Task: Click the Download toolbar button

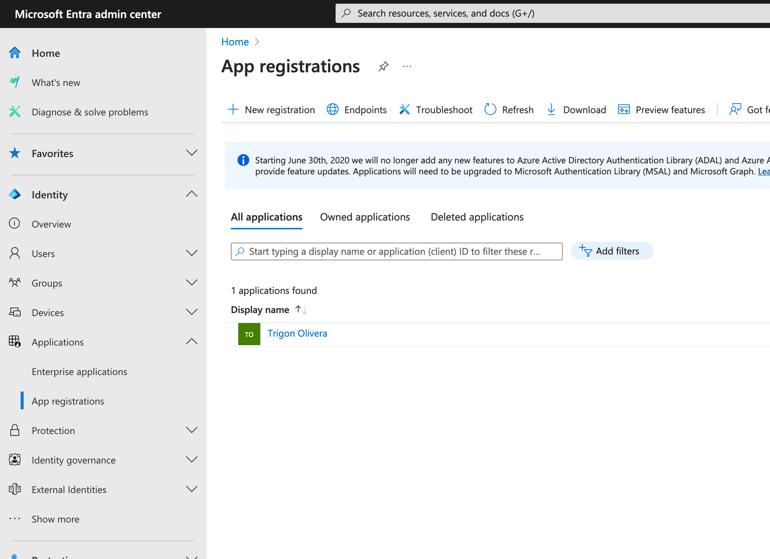Action: pos(576,110)
